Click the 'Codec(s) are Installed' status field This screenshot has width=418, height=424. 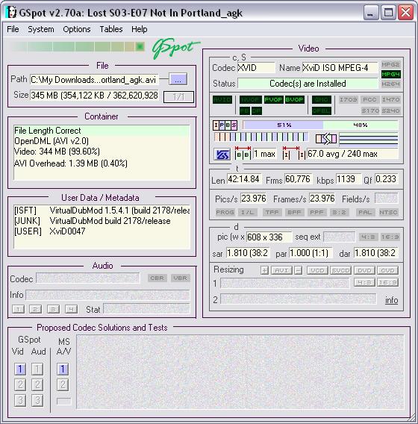coord(308,84)
